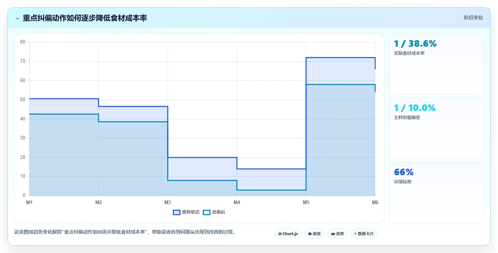Click the 数据卡片 tag
This screenshot has width=498, height=253.
pos(364,234)
